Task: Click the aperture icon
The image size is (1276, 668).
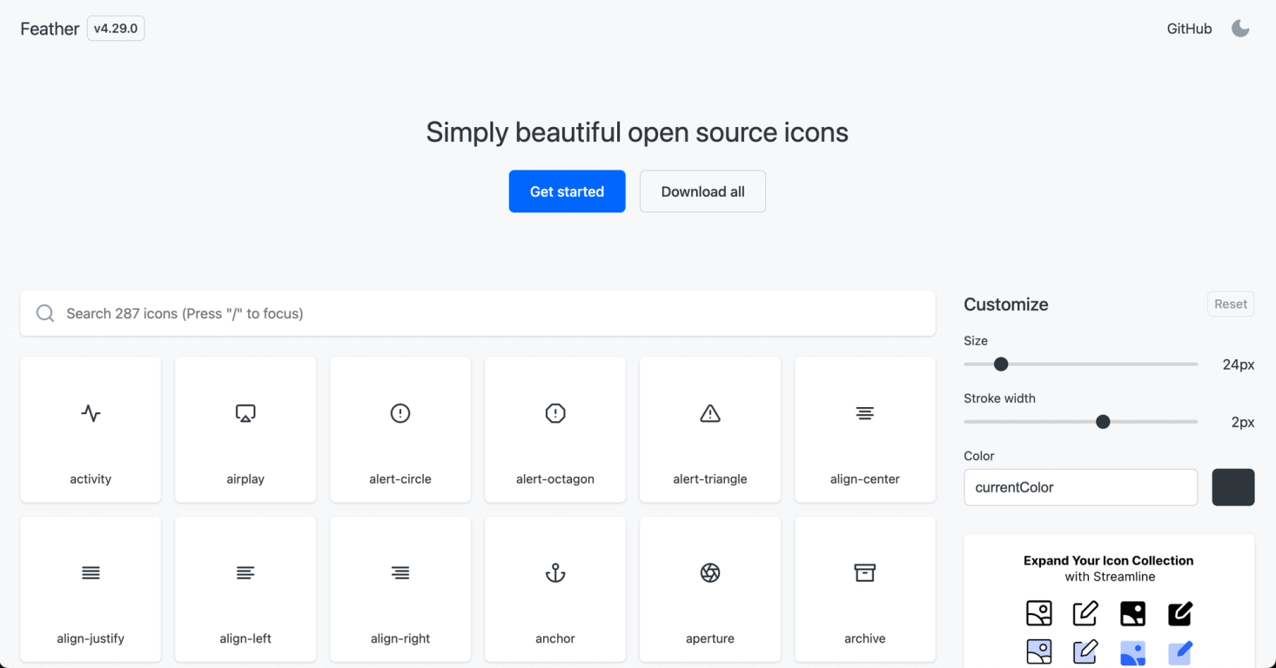Action: 710,590
